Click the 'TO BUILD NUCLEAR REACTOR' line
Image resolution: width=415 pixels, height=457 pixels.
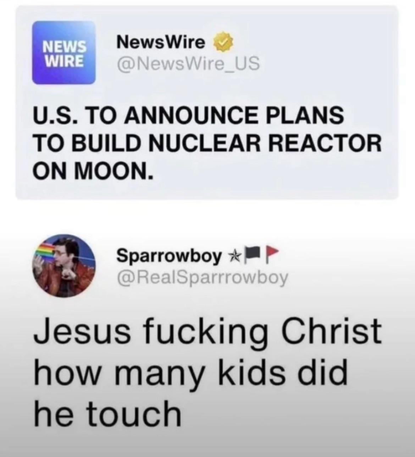207,144
